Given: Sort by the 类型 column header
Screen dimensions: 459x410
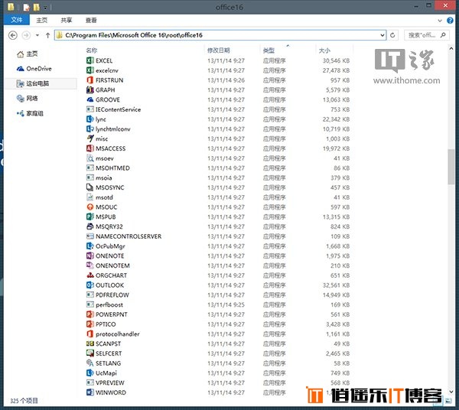Looking at the screenshot, I should click(x=269, y=50).
